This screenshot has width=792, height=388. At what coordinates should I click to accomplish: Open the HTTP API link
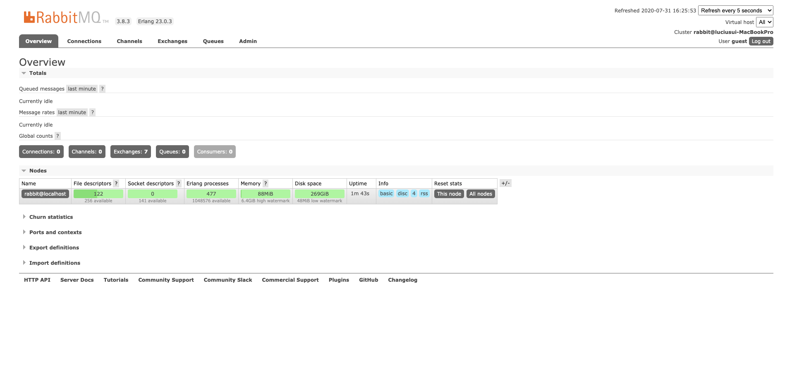tap(37, 280)
